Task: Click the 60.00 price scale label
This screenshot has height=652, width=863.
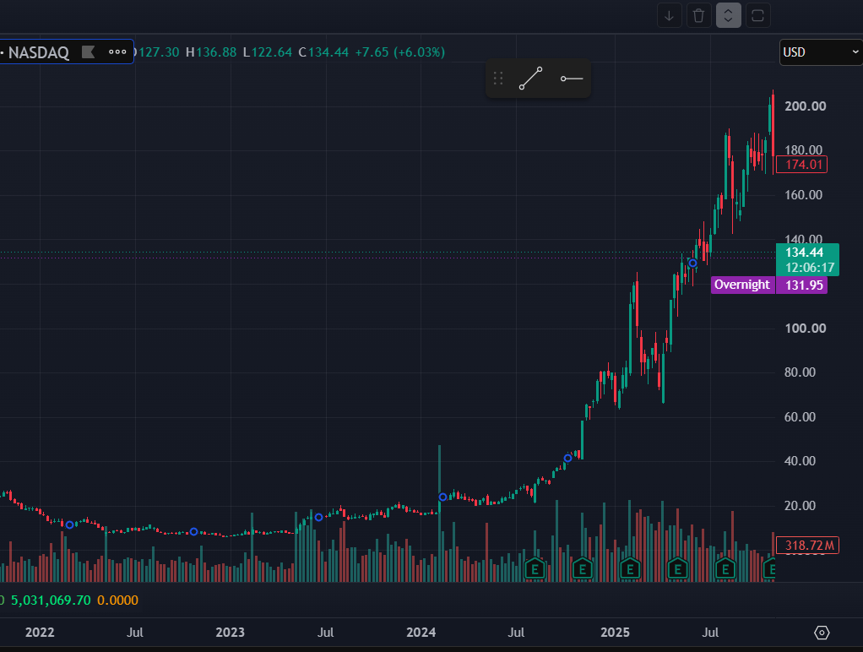Action: click(800, 417)
